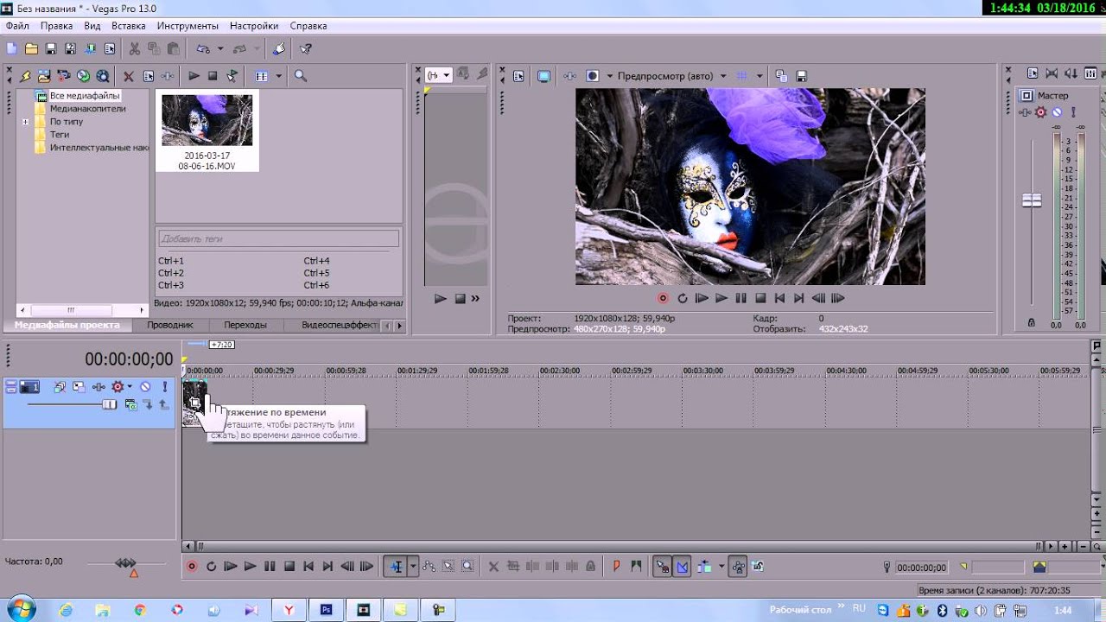Select the envelope edit tool in bottom toolbar
This screenshot has width=1106, height=622.
point(429,567)
